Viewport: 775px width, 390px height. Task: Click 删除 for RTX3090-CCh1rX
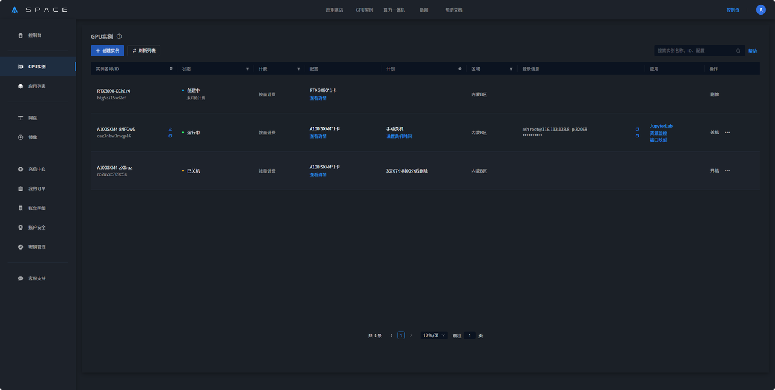click(x=714, y=94)
